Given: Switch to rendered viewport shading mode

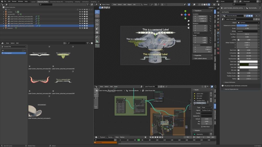Looking at the screenshot, I should click(x=209, y=4).
